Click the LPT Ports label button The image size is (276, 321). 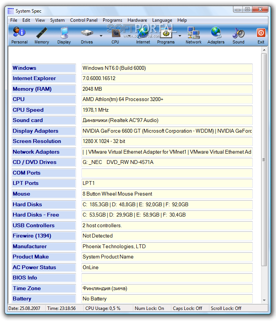(44, 183)
